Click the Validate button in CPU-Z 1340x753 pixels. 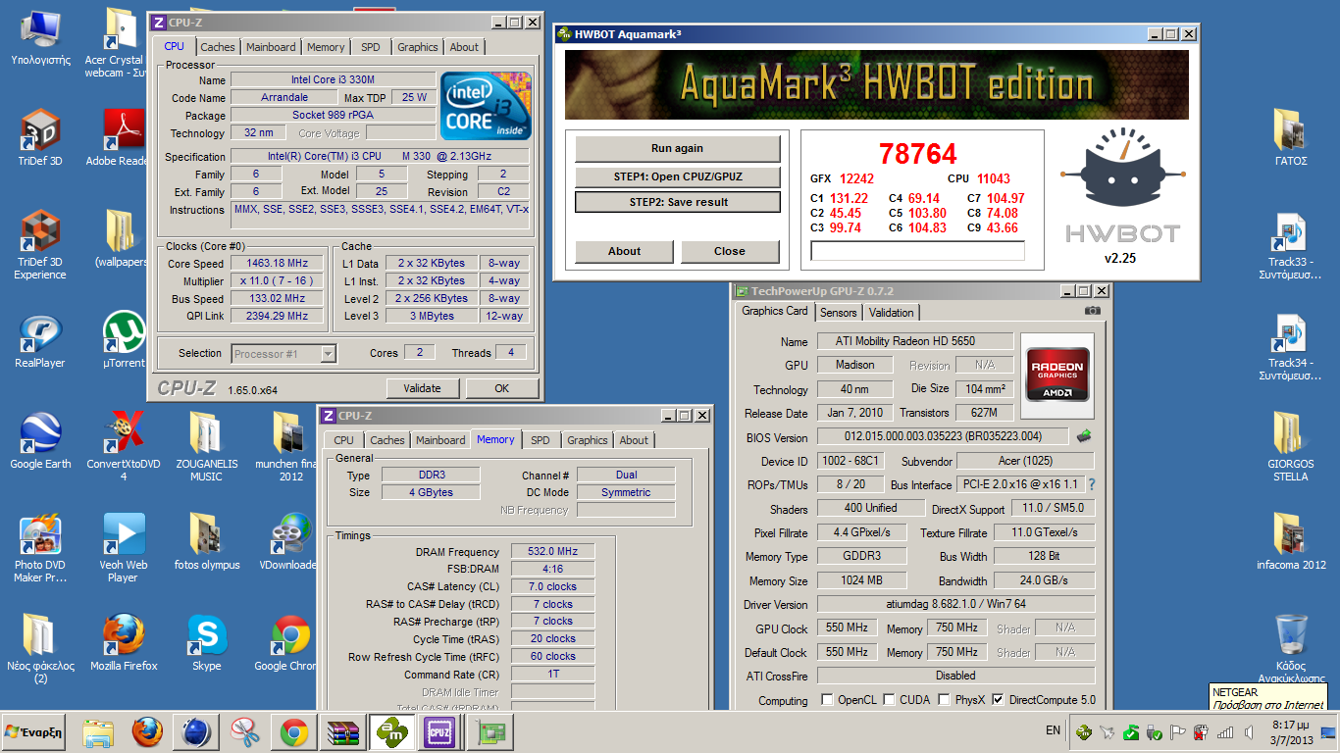point(423,388)
